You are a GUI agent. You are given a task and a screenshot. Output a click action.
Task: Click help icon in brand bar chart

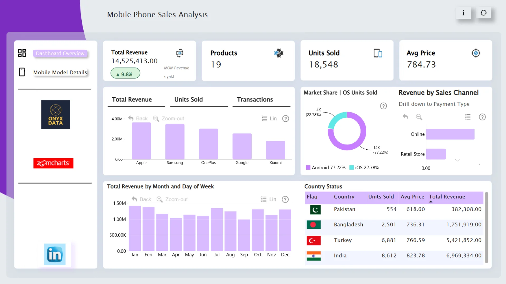coord(285,119)
